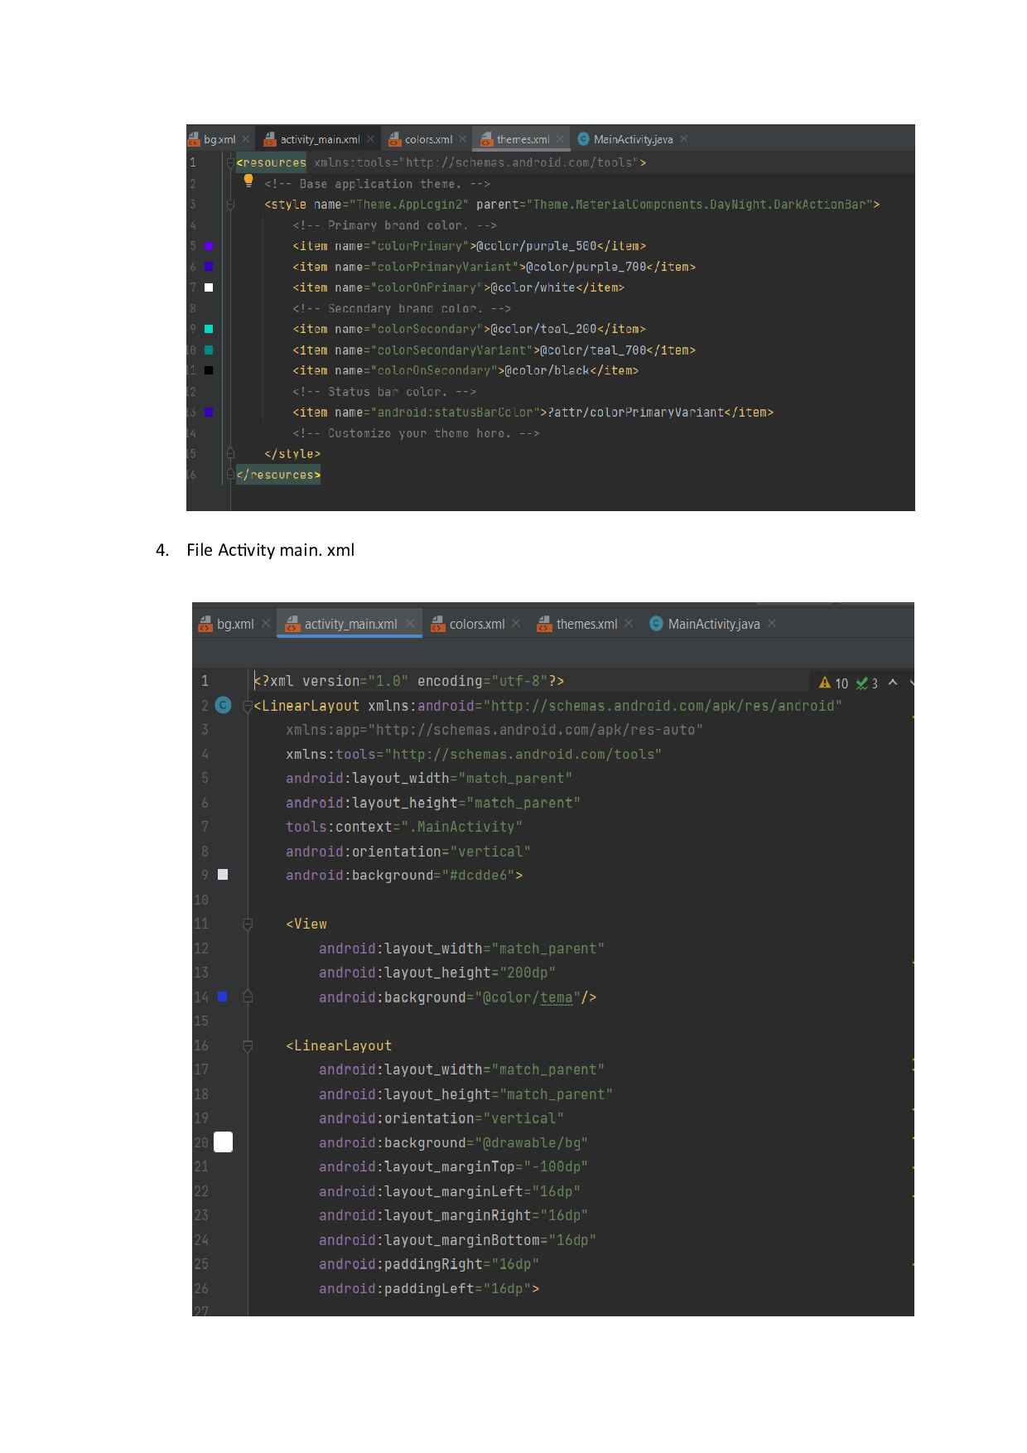Click the teal_200 color swatch in gutter

[x=209, y=329]
